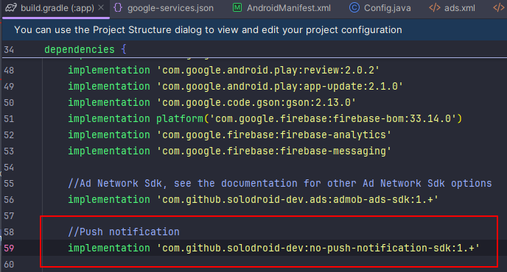Click line number 59 in the gutter

coord(9,248)
